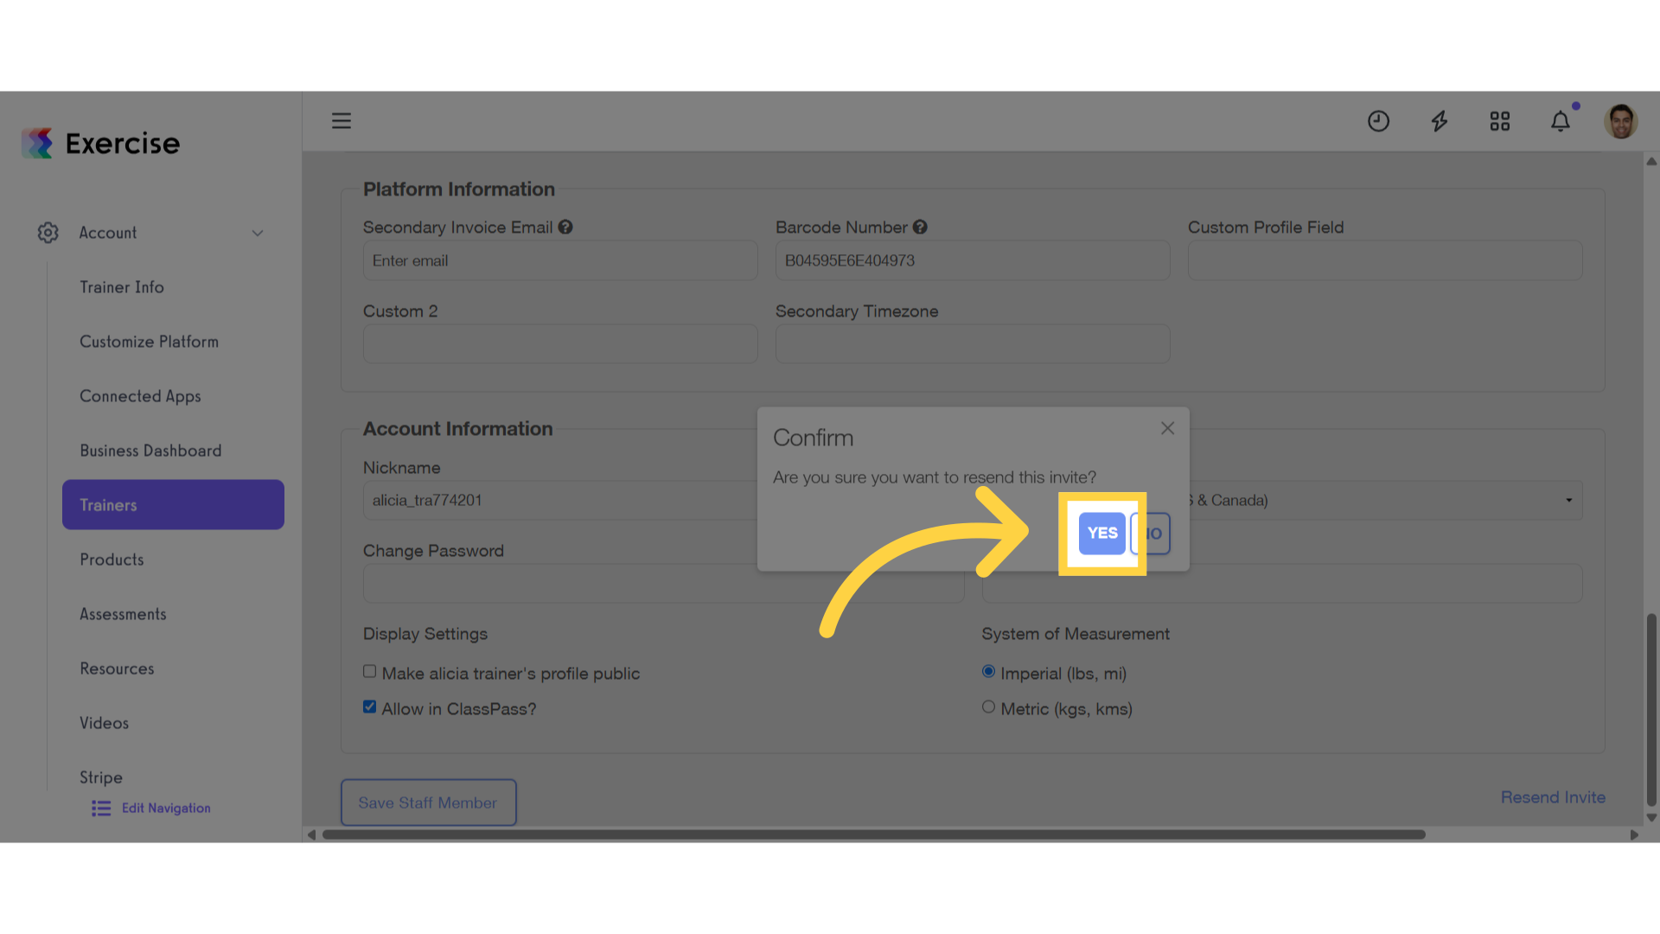Open the user profile avatar
Screen dimensions: 1660x934
[x=1621, y=121]
